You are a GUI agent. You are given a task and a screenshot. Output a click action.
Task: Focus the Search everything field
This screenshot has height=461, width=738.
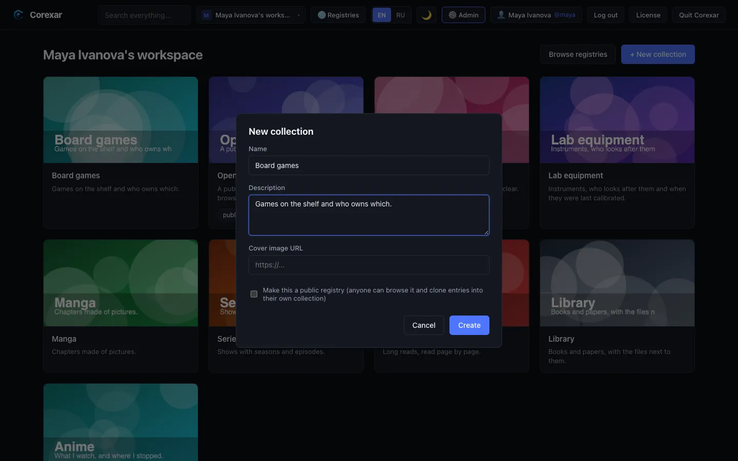pyautogui.click(x=145, y=15)
